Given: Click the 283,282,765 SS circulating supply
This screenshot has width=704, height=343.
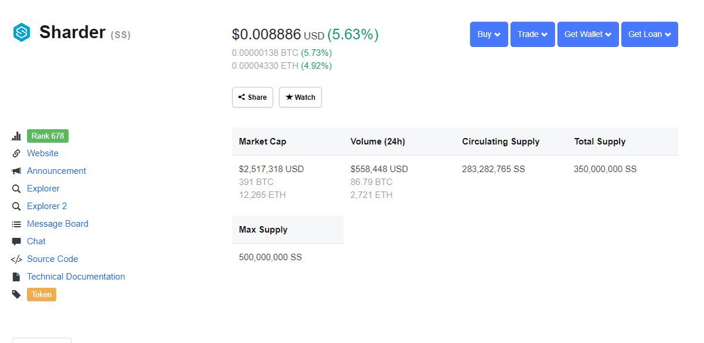Looking at the screenshot, I should (x=494, y=169).
